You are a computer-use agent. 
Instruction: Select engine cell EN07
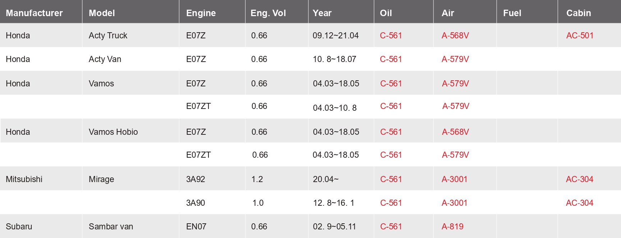[196, 227]
